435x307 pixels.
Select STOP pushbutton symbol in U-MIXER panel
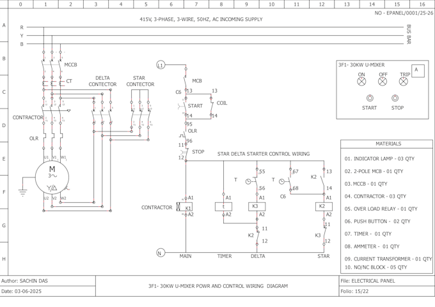click(x=395, y=98)
